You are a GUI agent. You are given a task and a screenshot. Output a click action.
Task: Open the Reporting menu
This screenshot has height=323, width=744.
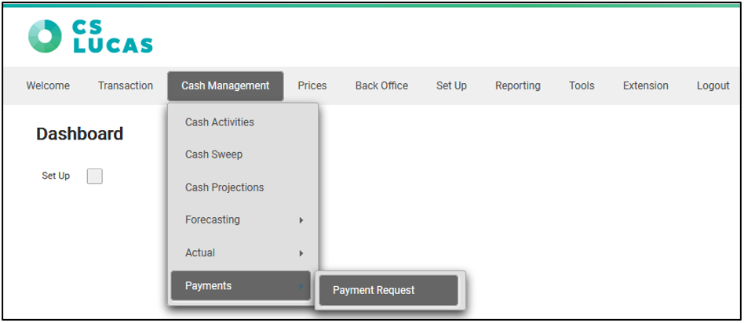pos(518,86)
